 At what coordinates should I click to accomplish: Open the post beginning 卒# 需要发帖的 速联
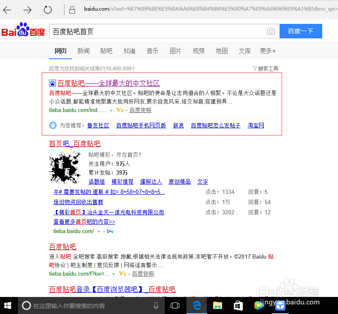[x=109, y=192]
